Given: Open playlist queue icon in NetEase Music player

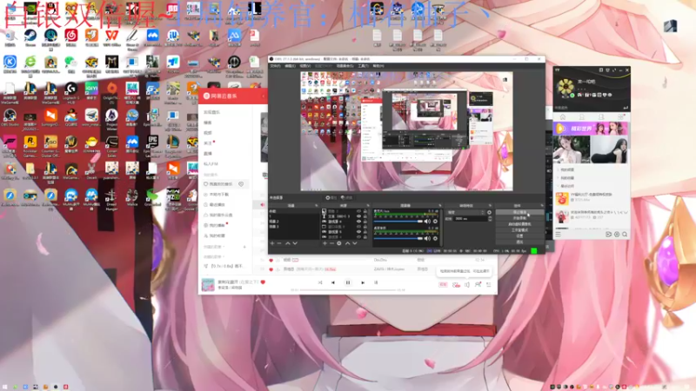Looking at the screenshot, I should 489,284.
